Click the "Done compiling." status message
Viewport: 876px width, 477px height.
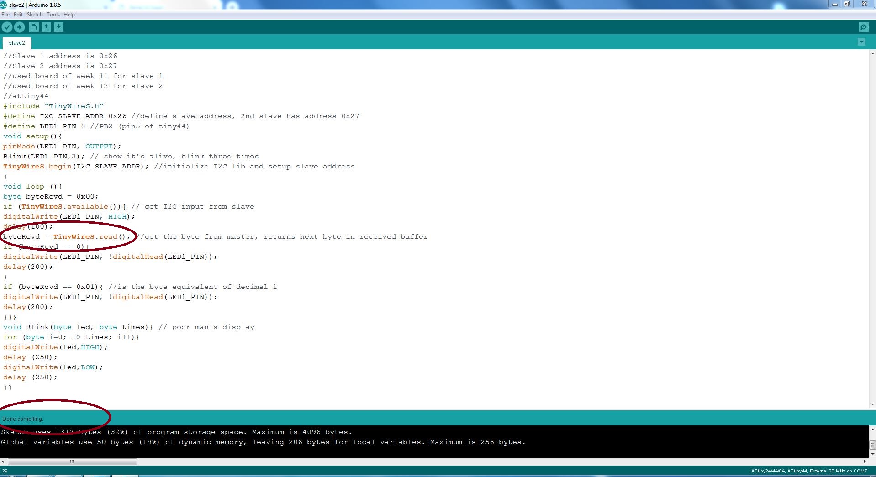pos(22,419)
